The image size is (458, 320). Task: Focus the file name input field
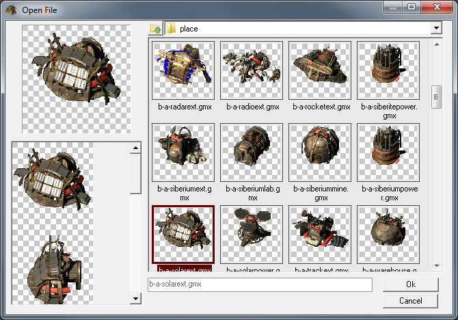(260, 284)
